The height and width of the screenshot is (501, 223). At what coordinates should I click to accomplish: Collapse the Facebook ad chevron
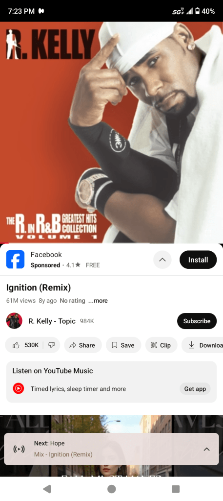tap(162, 260)
